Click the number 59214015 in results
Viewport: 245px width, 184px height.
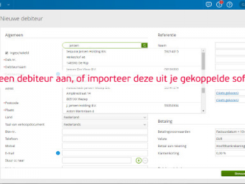(171, 52)
